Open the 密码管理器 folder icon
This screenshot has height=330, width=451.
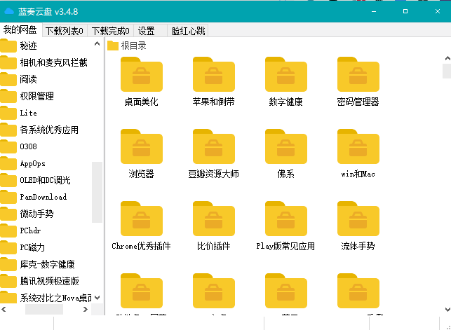click(358, 74)
